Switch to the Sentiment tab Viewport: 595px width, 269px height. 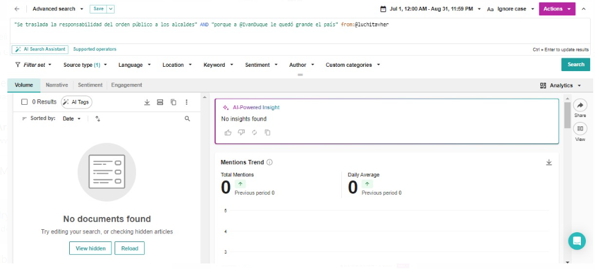point(90,85)
